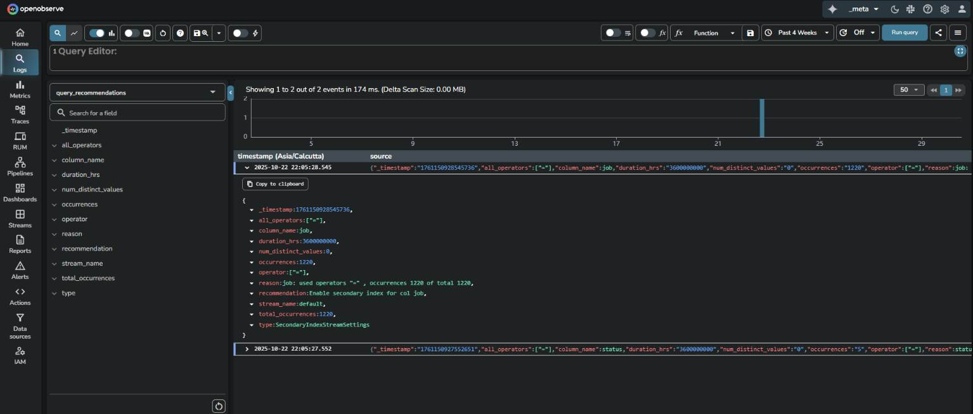Switch to the trend/visualize tab
This screenshot has height=414, width=973.
pos(74,32)
